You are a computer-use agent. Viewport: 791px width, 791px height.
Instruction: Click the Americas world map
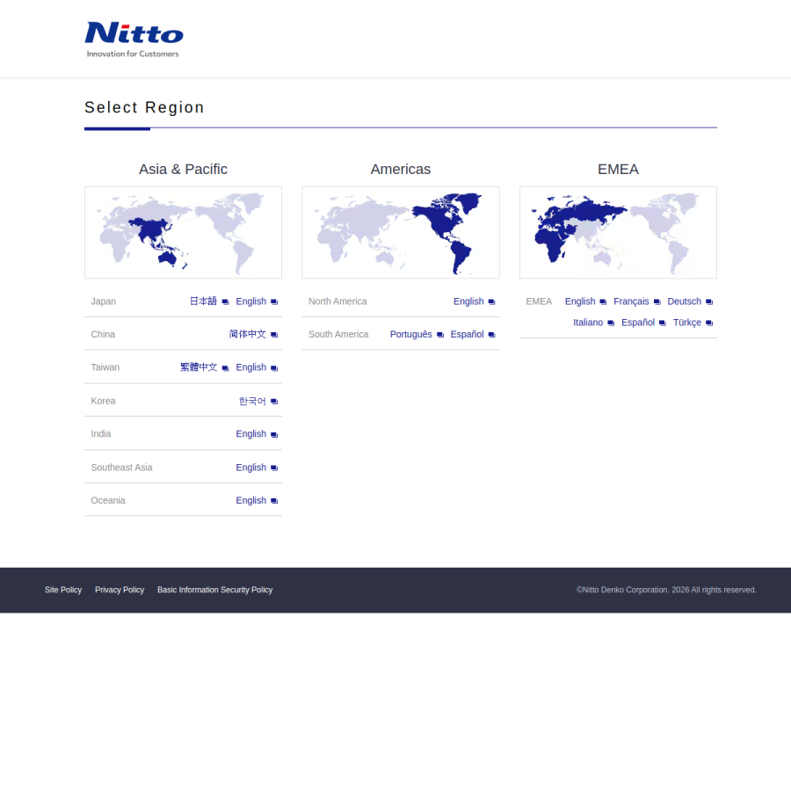tap(401, 233)
